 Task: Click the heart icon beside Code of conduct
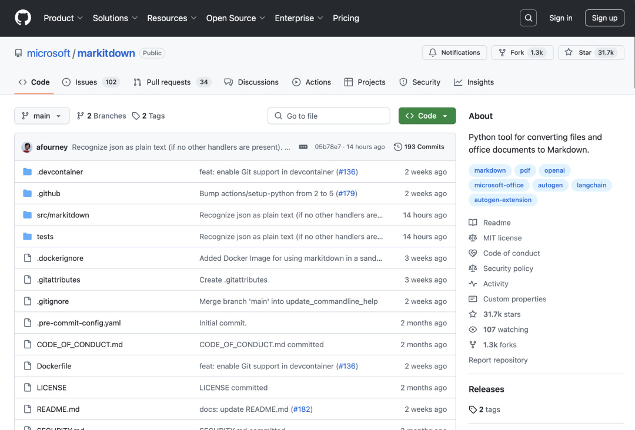[x=473, y=253]
